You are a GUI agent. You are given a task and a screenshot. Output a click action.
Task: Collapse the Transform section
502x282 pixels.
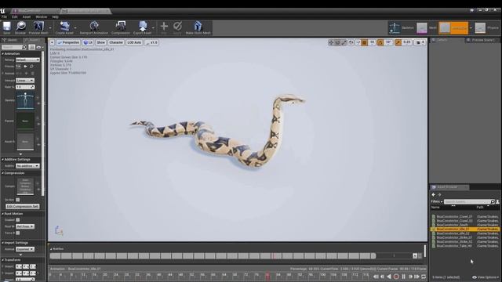(x=3, y=260)
